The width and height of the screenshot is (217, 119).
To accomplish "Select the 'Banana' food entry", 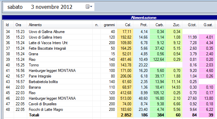I will point(110,87).
